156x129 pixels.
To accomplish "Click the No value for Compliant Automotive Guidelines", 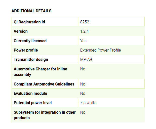I will pyautogui.click(x=83, y=84).
